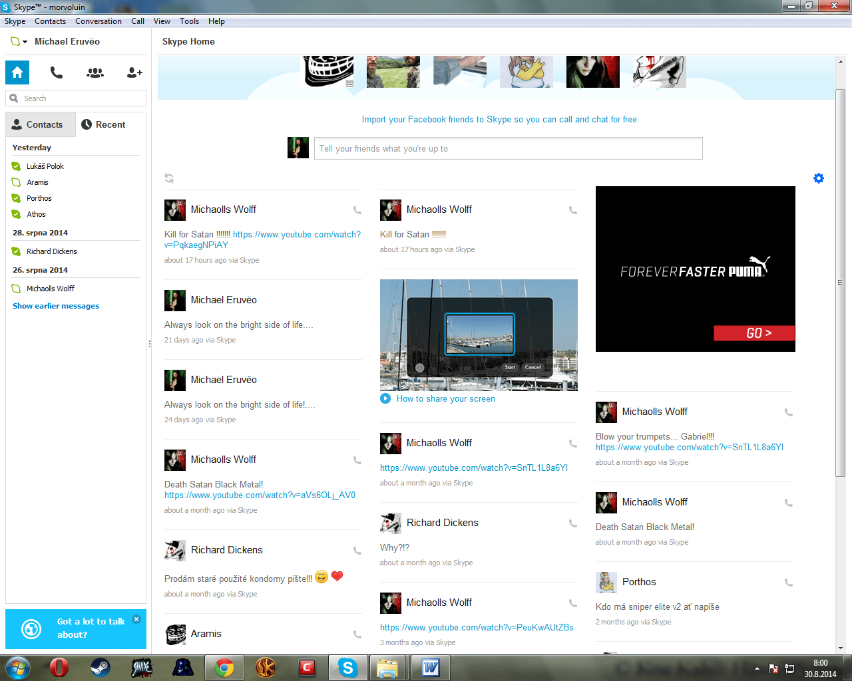This screenshot has height=681, width=852.
Task: Open home feed settings gear icon
Action: [x=819, y=178]
